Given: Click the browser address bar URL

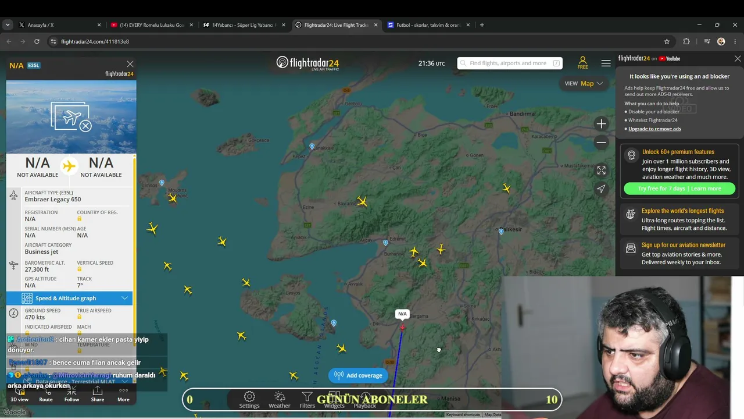Looking at the screenshot, I should pyautogui.click(x=95, y=41).
